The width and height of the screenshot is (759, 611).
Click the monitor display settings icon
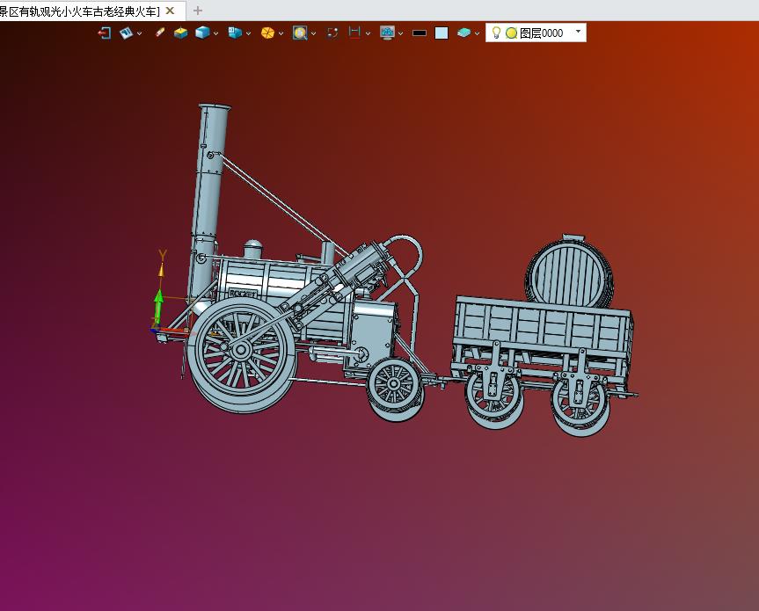coord(387,33)
